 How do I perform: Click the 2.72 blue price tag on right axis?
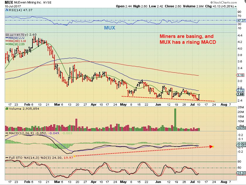point(240,90)
